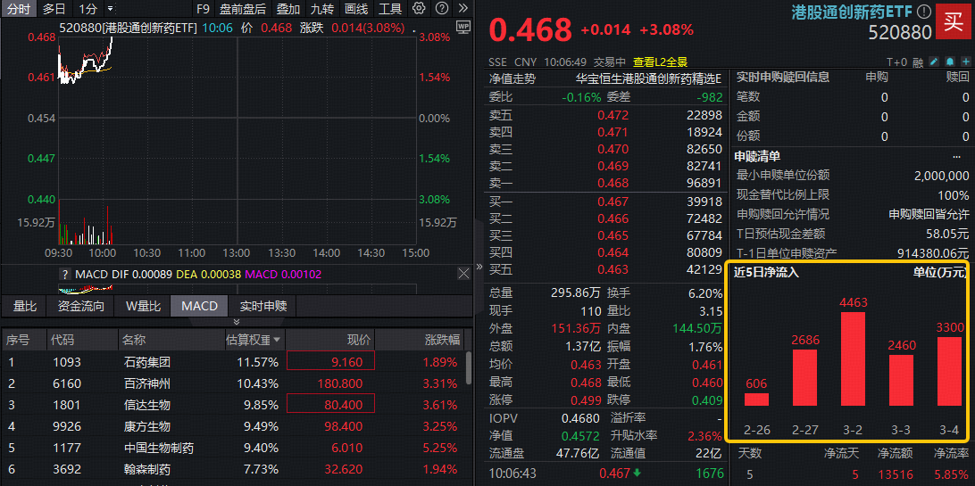The height and width of the screenshot is (486, 975).
Task: Close the MACD indicator panel
Action: [462, 274]
